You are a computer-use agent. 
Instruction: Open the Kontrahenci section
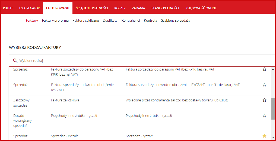pos(131,21)
